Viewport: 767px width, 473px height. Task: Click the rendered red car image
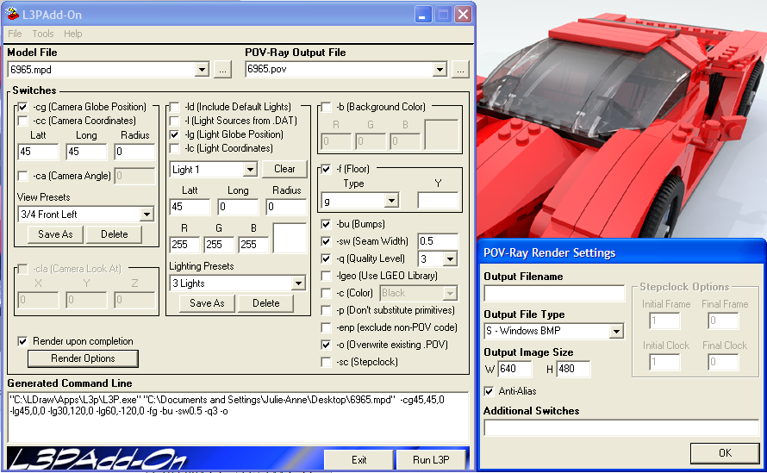pos(621,120)
